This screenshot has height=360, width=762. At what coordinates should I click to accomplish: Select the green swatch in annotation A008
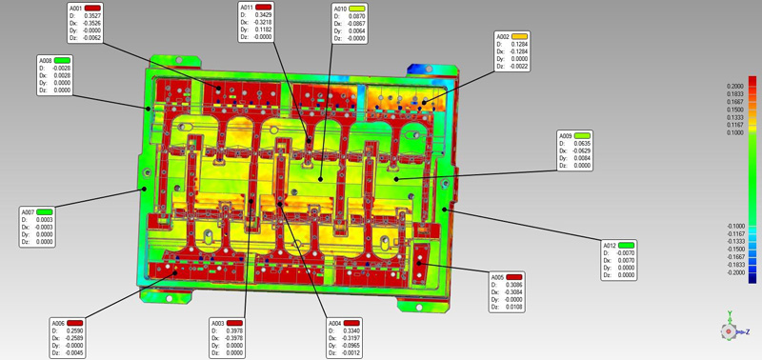(62, 60)
